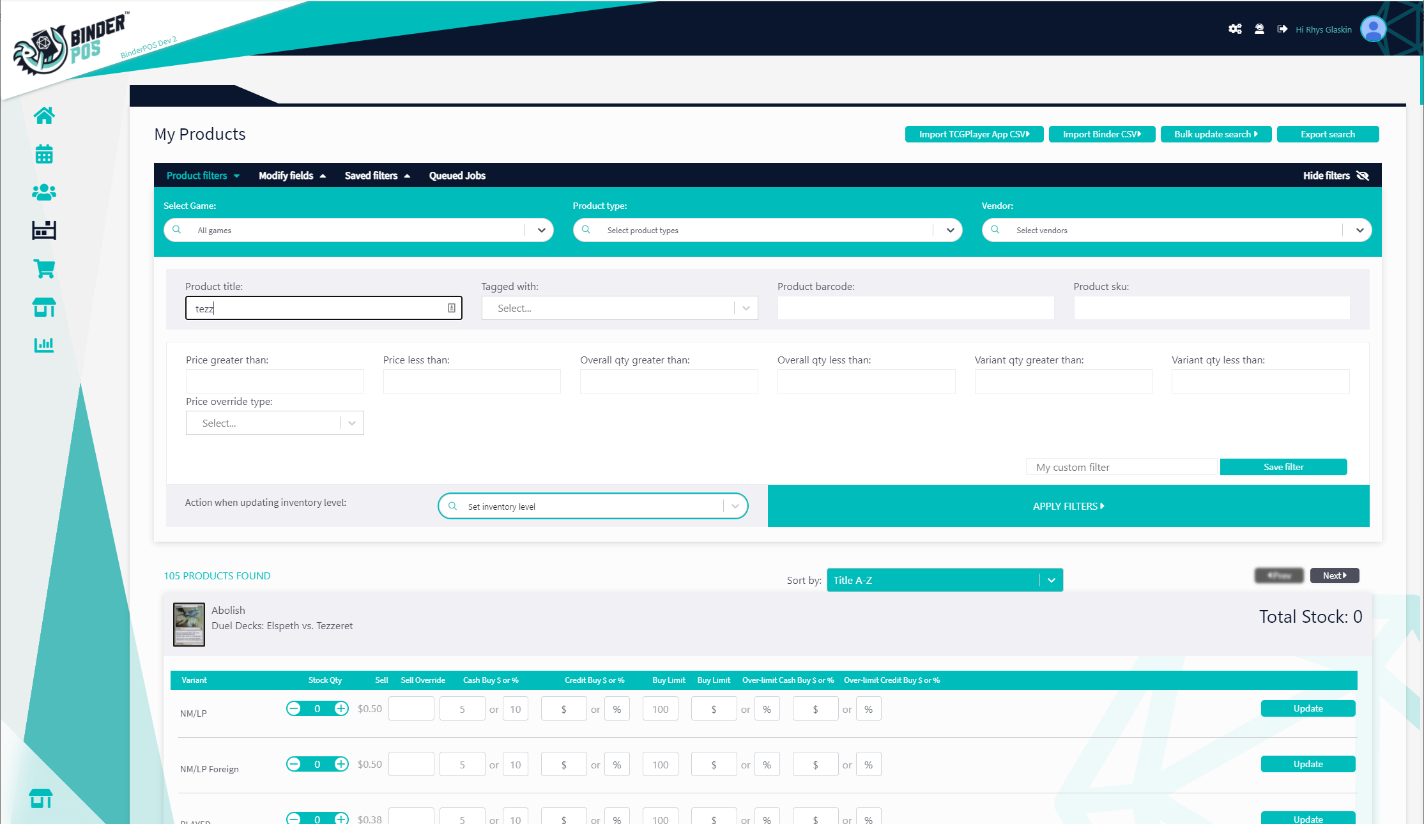Viewport: 1424px width, 824px height.
Task: Expand the Select Game dropdown
Action: pyautogui.click(x=541, y=230)
